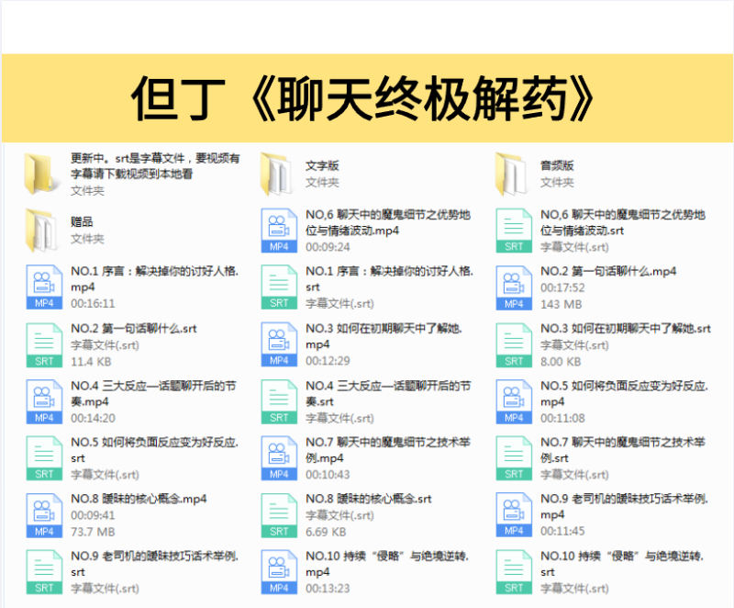This screenshot has width=734, height=608.
Task: Click the MP4 icon of NO.6 聊天中的魔鬼细节
Action: [x=278, y=228]
